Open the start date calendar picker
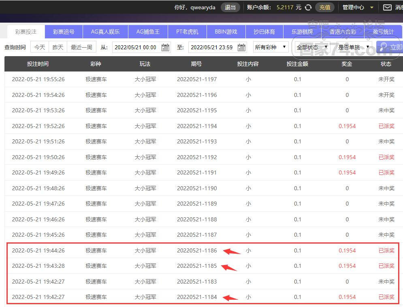Viewport: 403px width, 307px height. (x=165, y=47)
